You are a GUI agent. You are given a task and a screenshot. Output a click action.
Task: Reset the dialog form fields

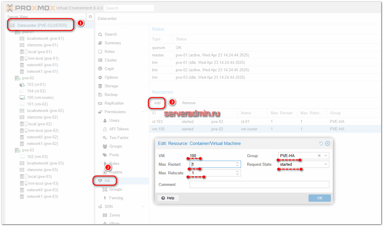tap(321, 143)
